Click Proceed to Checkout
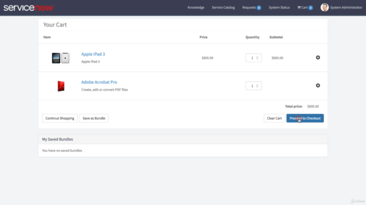Image resolution: width=366 pixels, height=205 pixels. (x=305, y=118)
